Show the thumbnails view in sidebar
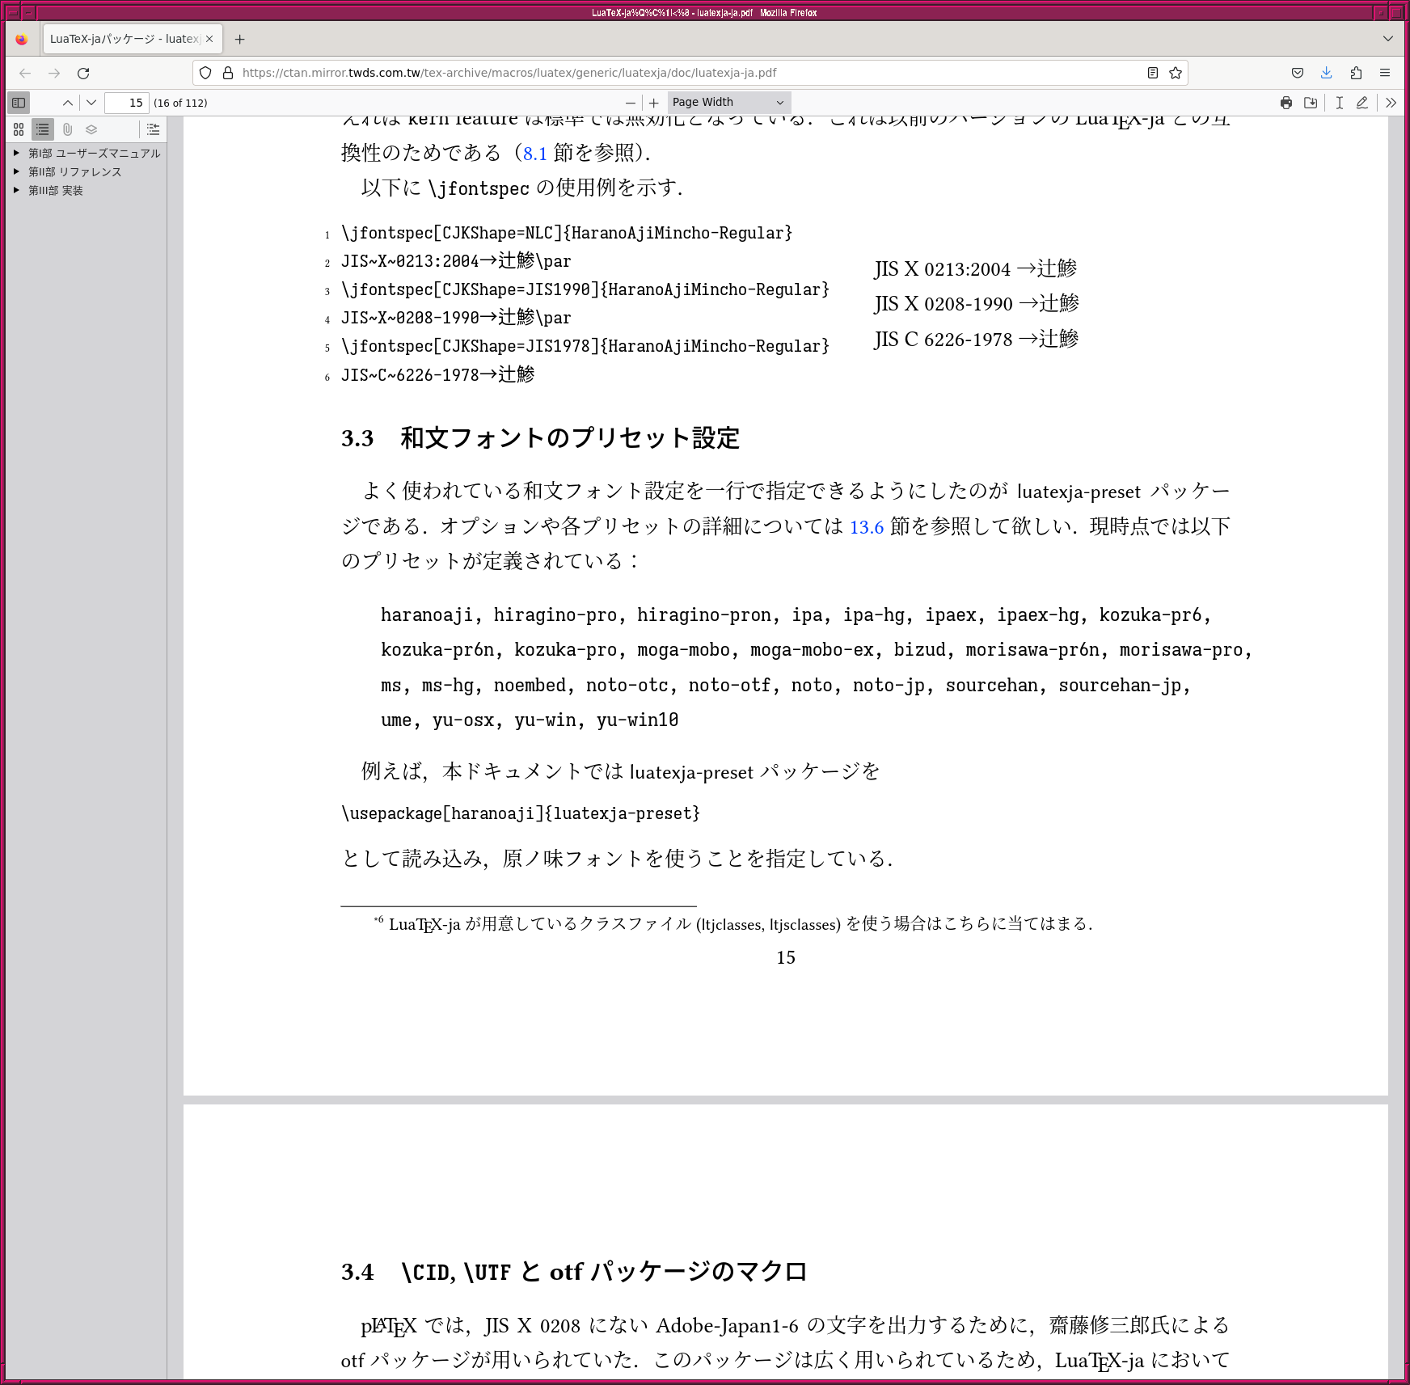1410x1385 pixels. tap(19, 129)
